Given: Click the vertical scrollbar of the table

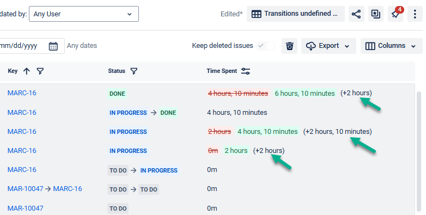Looking at the screenshot, I should coord(419,152).
